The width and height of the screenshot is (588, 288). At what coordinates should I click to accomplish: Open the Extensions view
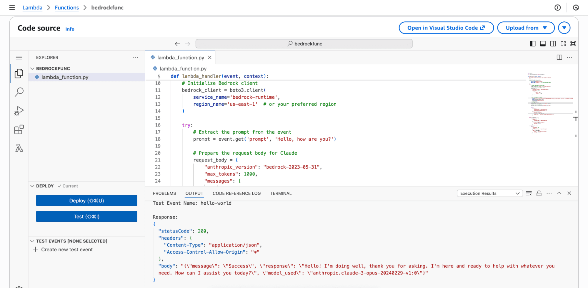[x=19, y=129]
